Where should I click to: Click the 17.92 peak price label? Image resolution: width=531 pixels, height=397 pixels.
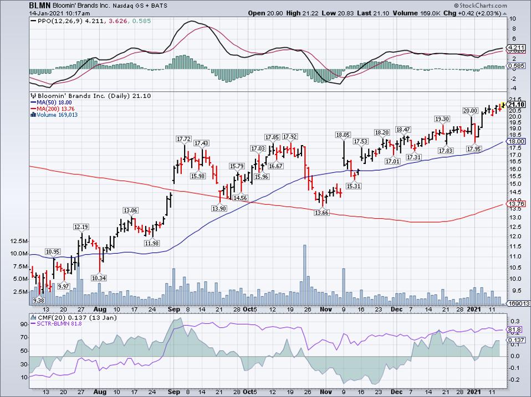coord(290,137)
